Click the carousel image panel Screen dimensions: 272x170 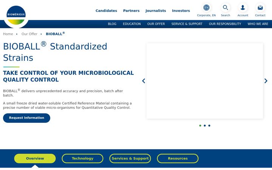[x=205, y=81]
